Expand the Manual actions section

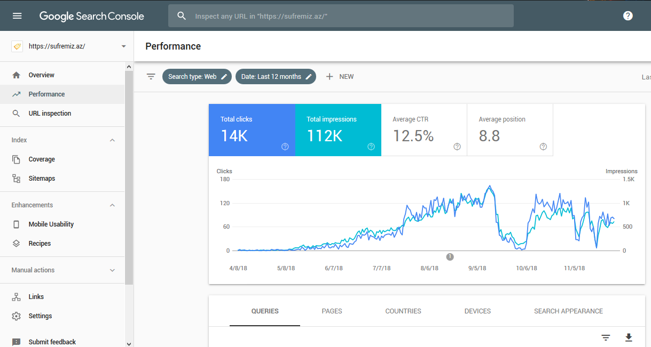click(112, 270)
